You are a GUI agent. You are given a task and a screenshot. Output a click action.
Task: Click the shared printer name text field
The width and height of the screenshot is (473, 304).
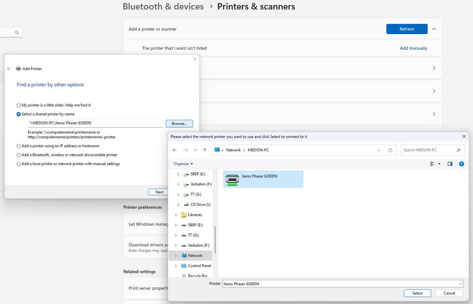pyautogui.click(x=95, y=124)
